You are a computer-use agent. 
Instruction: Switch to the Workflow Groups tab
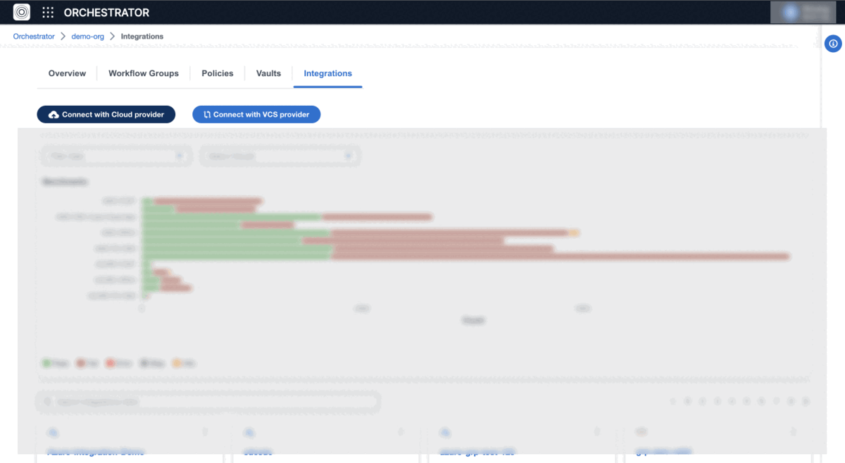pyautogui.click(x=143, y=73)
